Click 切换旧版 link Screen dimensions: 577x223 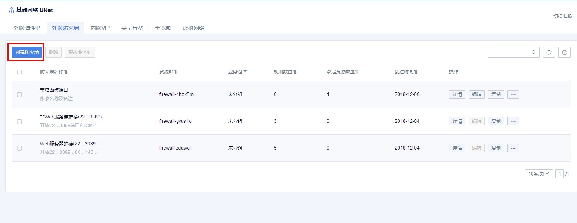(x=563, y=16)
